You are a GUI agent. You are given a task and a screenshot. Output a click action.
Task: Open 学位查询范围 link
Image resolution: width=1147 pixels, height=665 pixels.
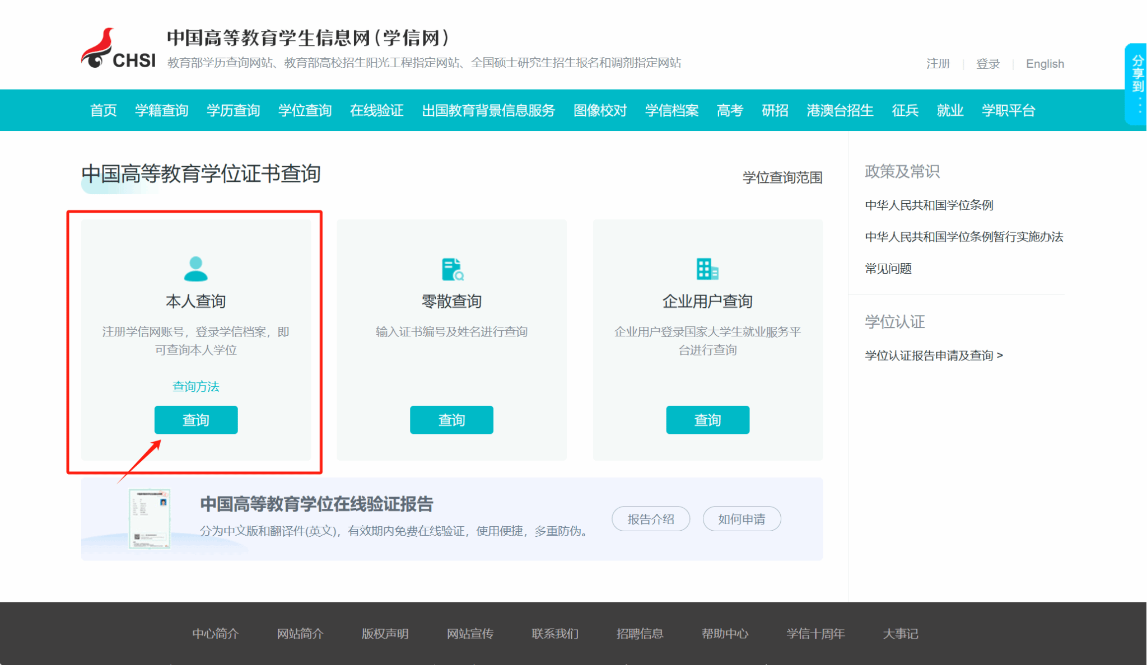(x=782, y=177)
